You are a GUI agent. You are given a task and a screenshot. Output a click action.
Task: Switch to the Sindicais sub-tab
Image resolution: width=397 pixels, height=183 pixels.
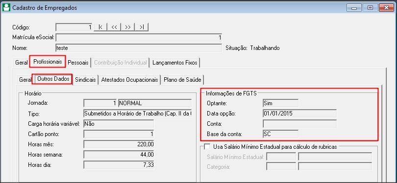click(x=85, y=80)
